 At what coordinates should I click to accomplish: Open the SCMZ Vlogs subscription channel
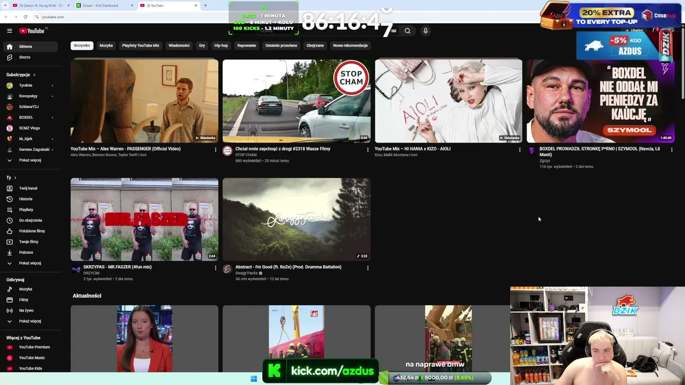30,128
